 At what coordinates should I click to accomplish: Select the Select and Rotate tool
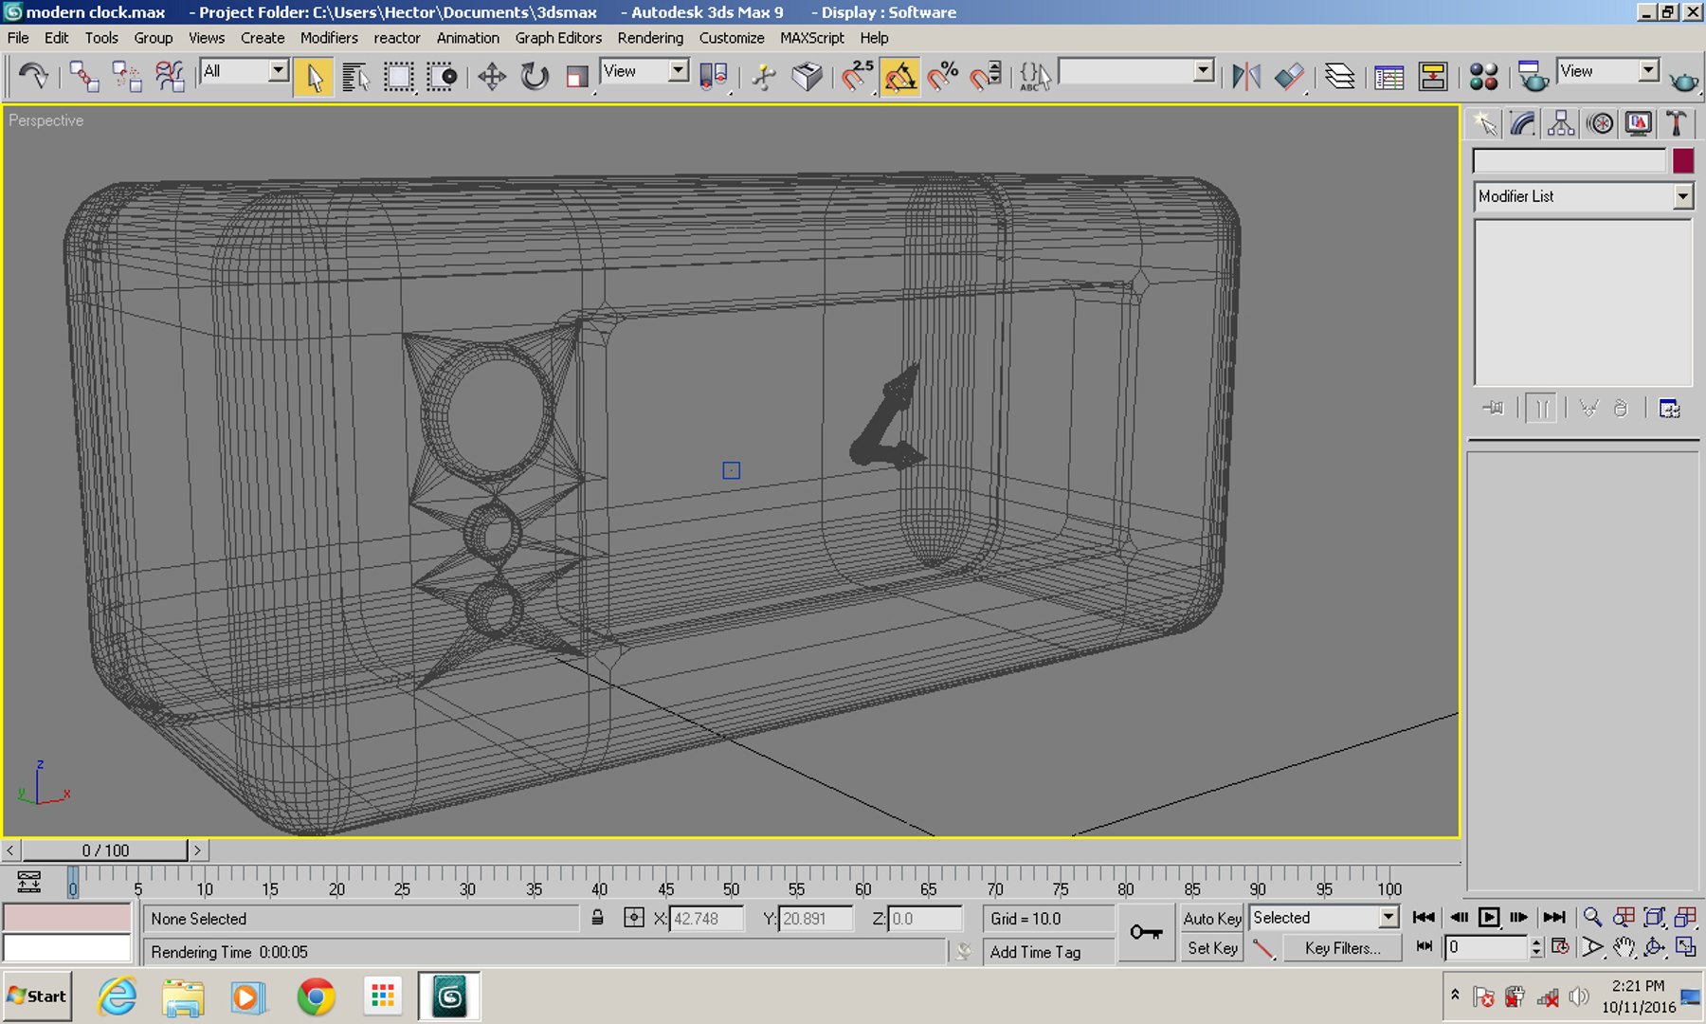[x=535, y=76]
